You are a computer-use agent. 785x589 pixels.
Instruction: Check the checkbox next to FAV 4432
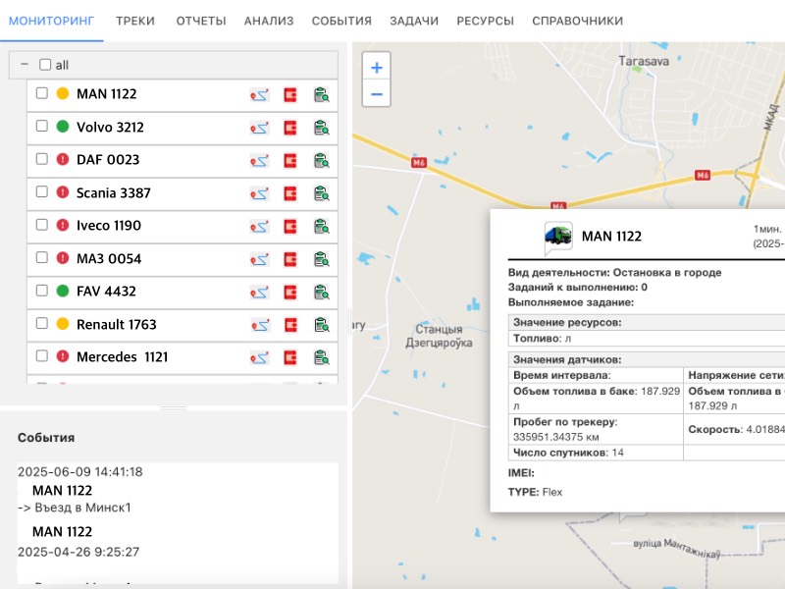tap(41, 291)
